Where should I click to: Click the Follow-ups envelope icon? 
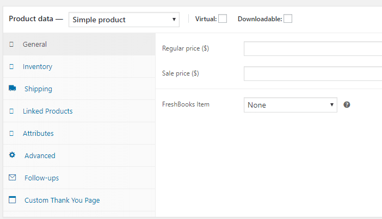pyautogui.click(x=12, y=178)
